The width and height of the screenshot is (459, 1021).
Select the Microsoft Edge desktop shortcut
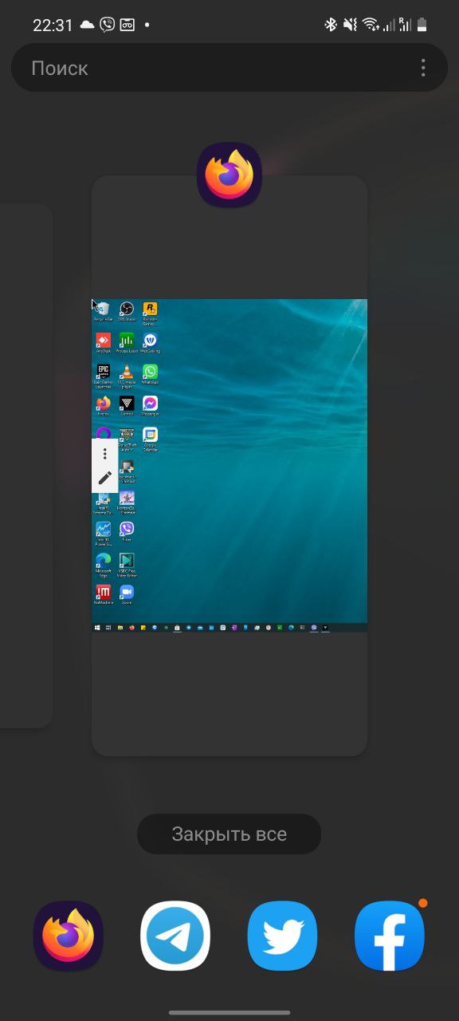click(x=103, y=564)
